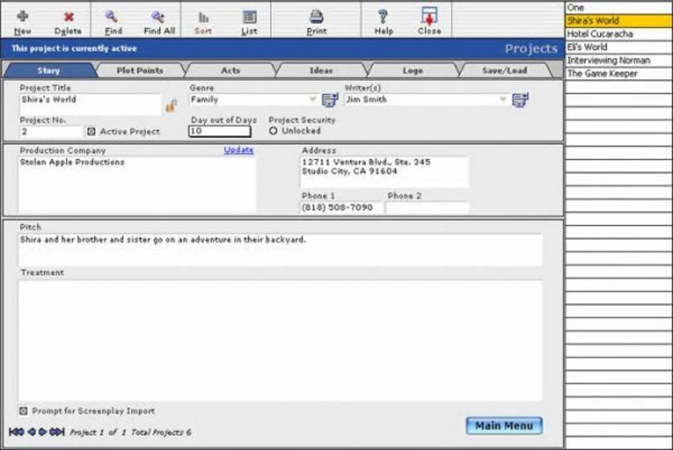The height and width of the screenshot is (450, 673).
Task: Click the padlock icon beside Project Title
Action: click(x=172, y=105)
